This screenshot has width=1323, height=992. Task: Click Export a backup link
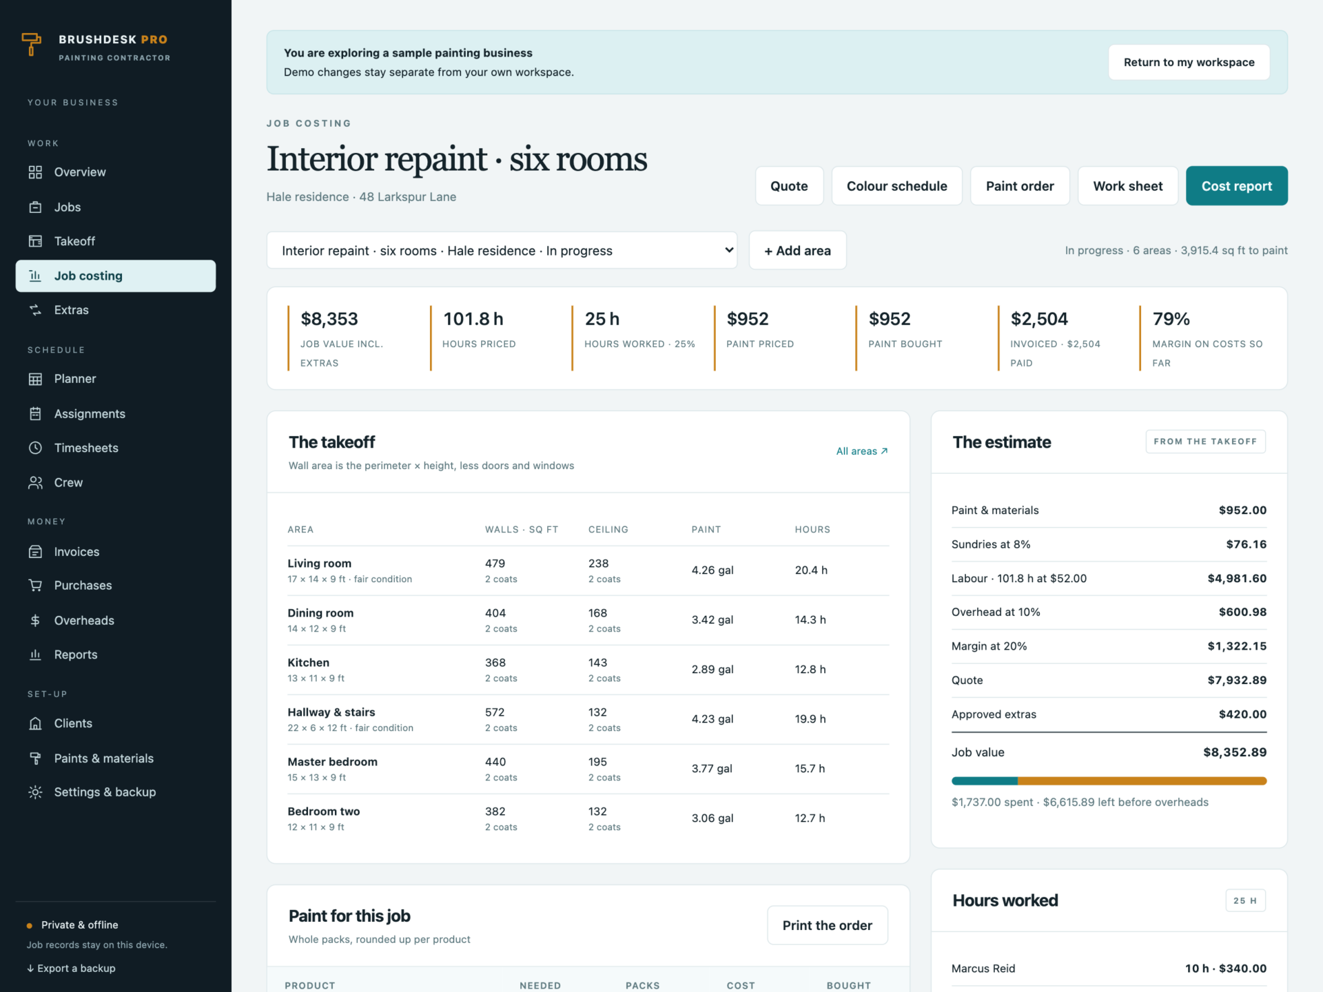click(71, 968)
